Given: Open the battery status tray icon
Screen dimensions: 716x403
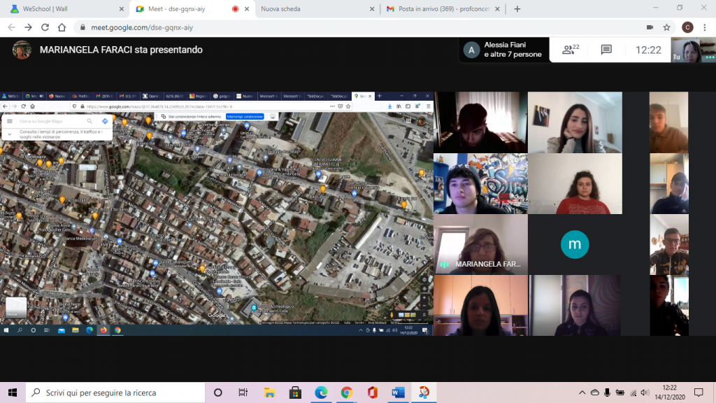Looking at the screenshot, I should [620, 393].
